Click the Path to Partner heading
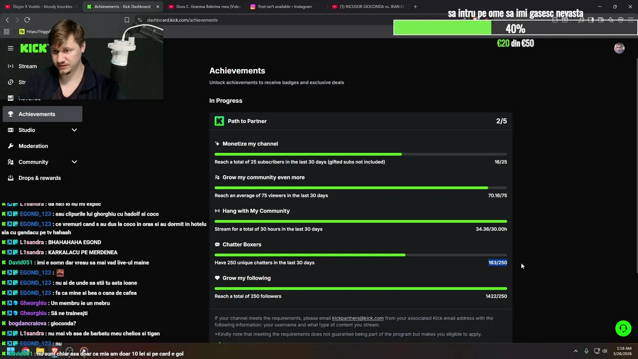Viewport: 638px width, 359px height. tap(247, 121)
